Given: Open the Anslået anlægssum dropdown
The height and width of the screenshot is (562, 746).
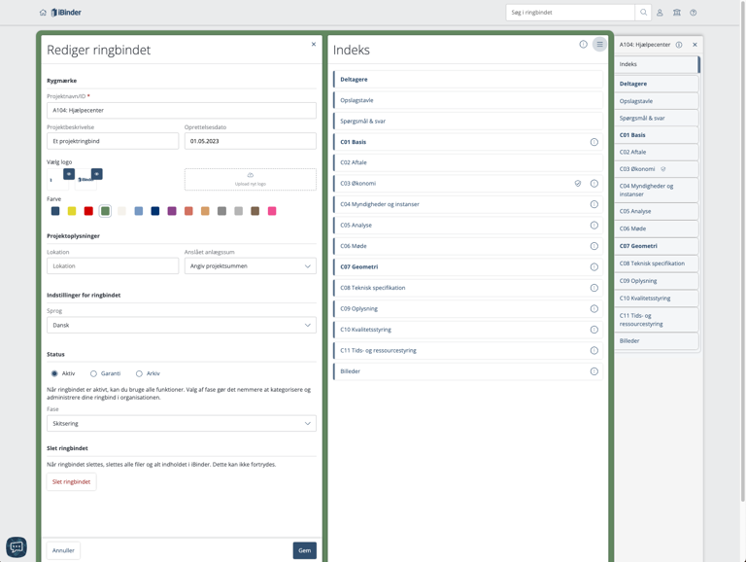Looking at the screenshot, I should click(250, 265).
